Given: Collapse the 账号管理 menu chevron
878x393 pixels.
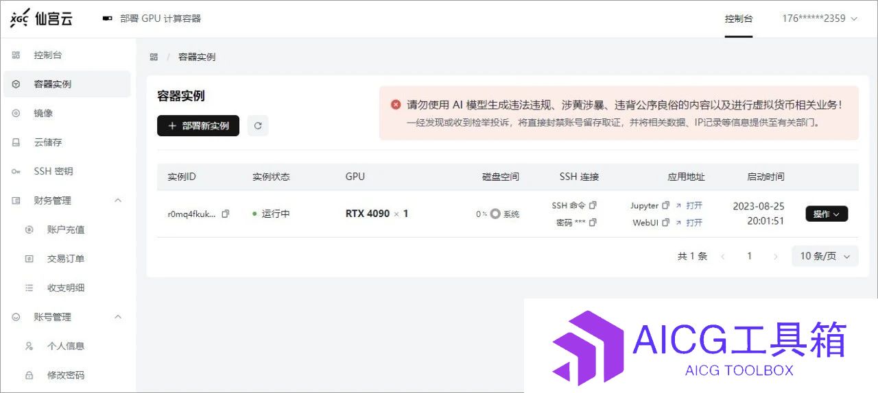Looking at the screenshot, I should [x=117, y=317].
